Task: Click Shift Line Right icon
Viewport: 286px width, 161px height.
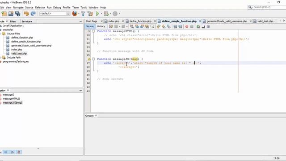Action: click(x=181, y=27)
